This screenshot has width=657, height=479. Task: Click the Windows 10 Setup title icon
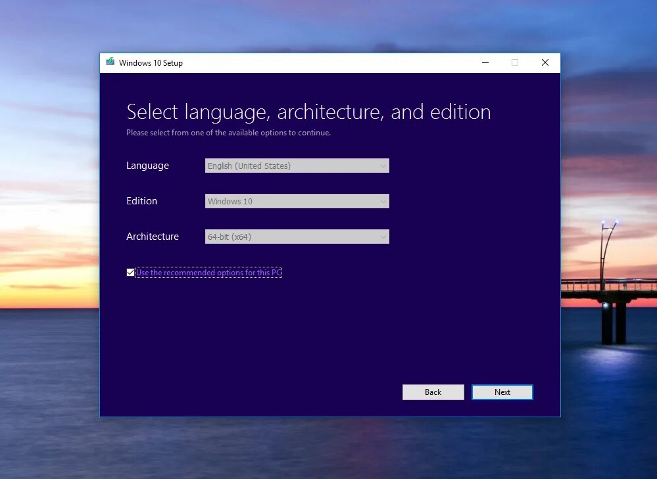click(x=110, y=62)
